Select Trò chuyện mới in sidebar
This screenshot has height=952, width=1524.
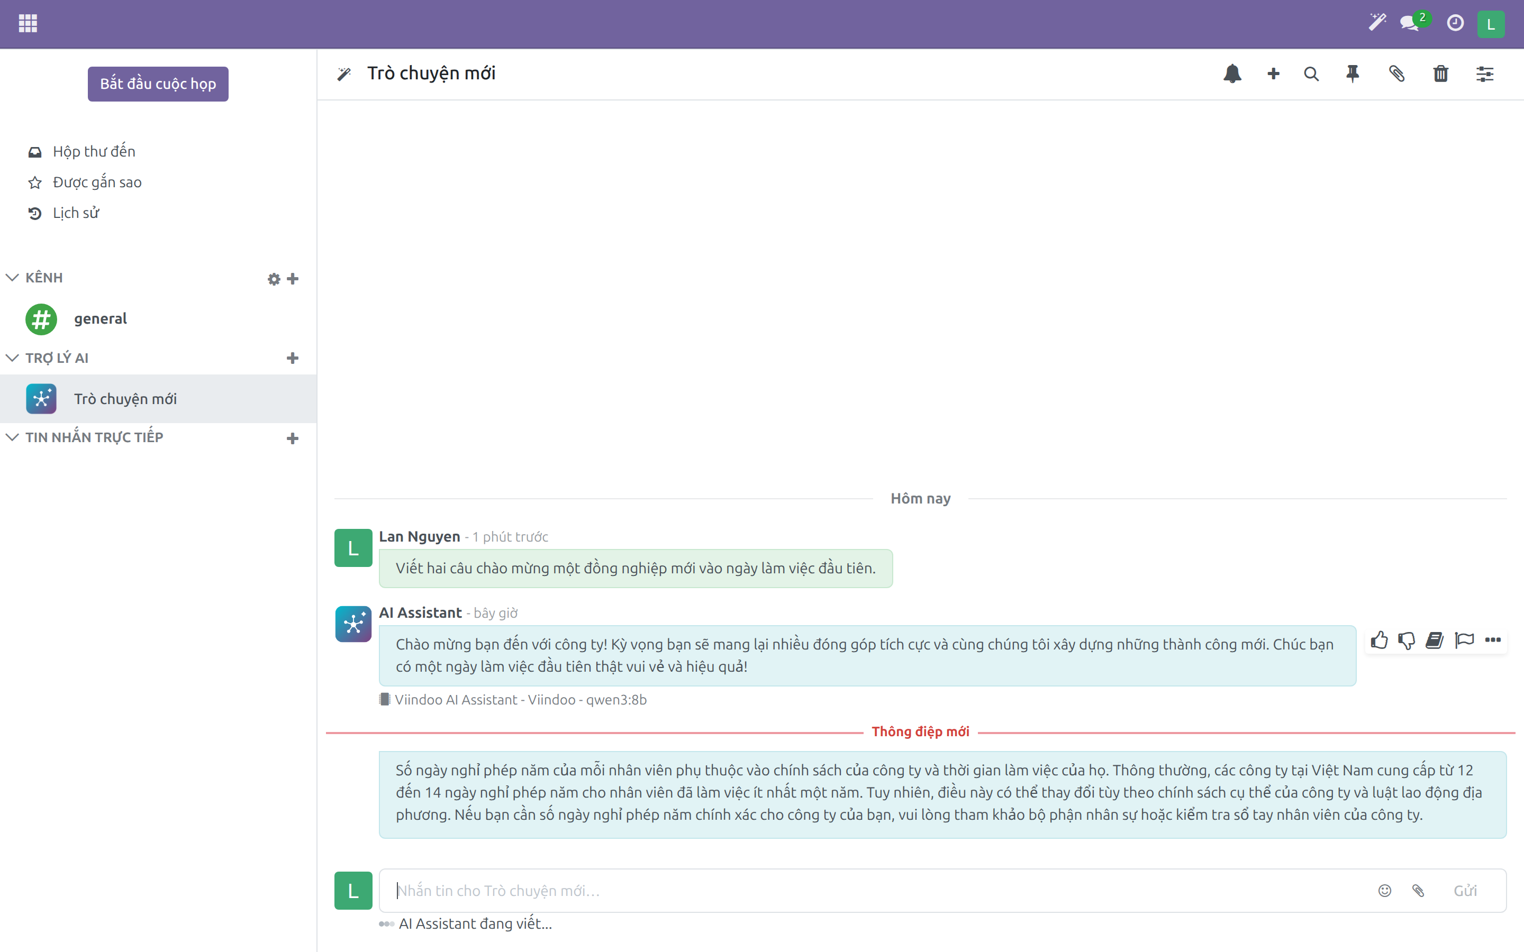[158, 399]
